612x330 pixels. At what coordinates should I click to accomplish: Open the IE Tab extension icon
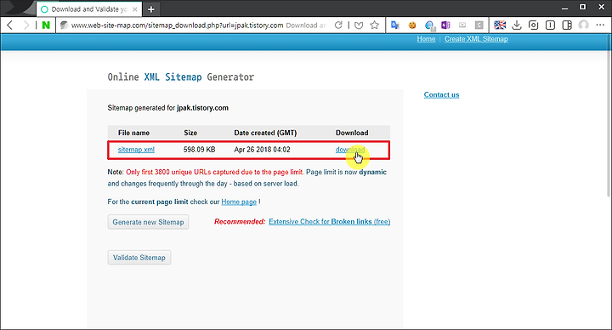pos(429,26)
